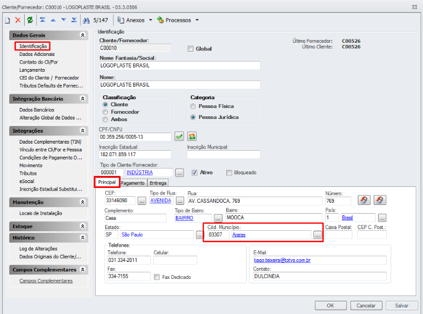Open Dados Bancários in sidebar
Image resolution: width=423 pixels, height=314 pixels.
[37, 110]
